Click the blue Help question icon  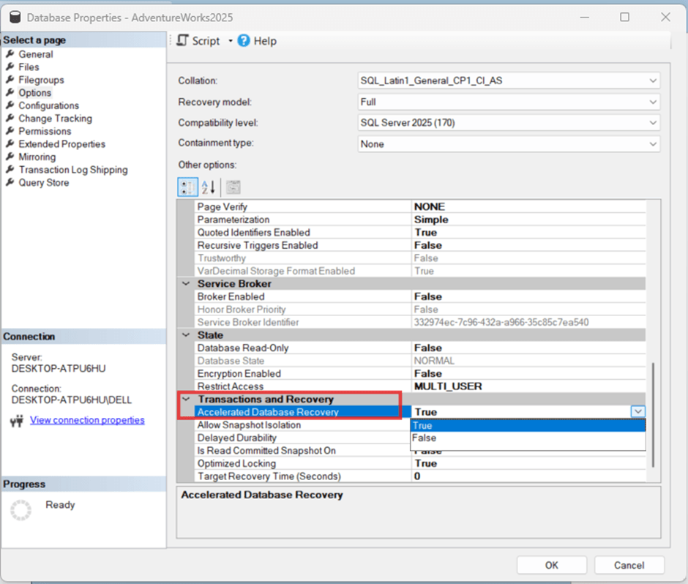pyautogui.click(x=244, y=41)
